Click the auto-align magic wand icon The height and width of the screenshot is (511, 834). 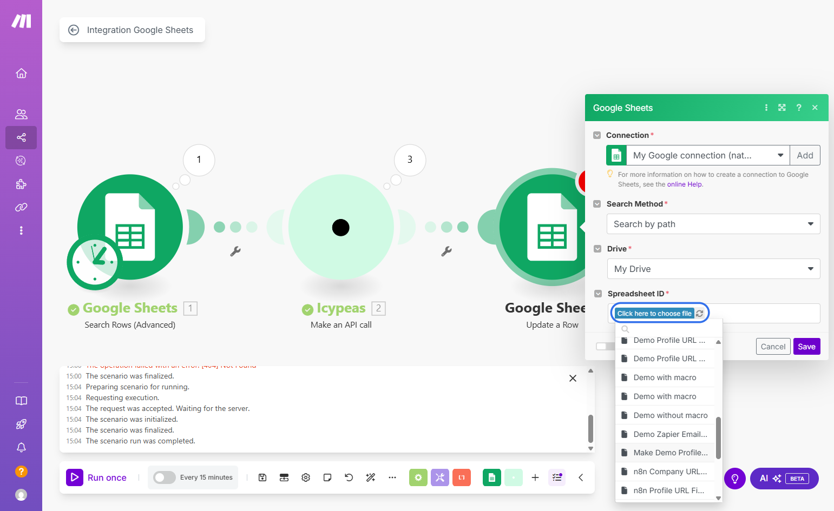click(371, 477)
